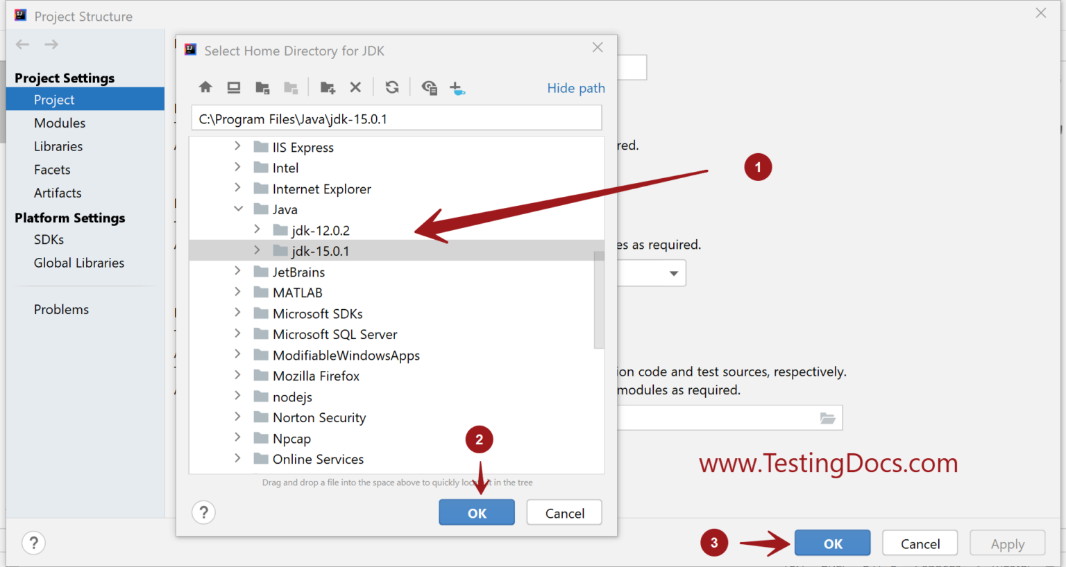
Task: Open the help button in JDK dialog
Action: tap(203, 513)
